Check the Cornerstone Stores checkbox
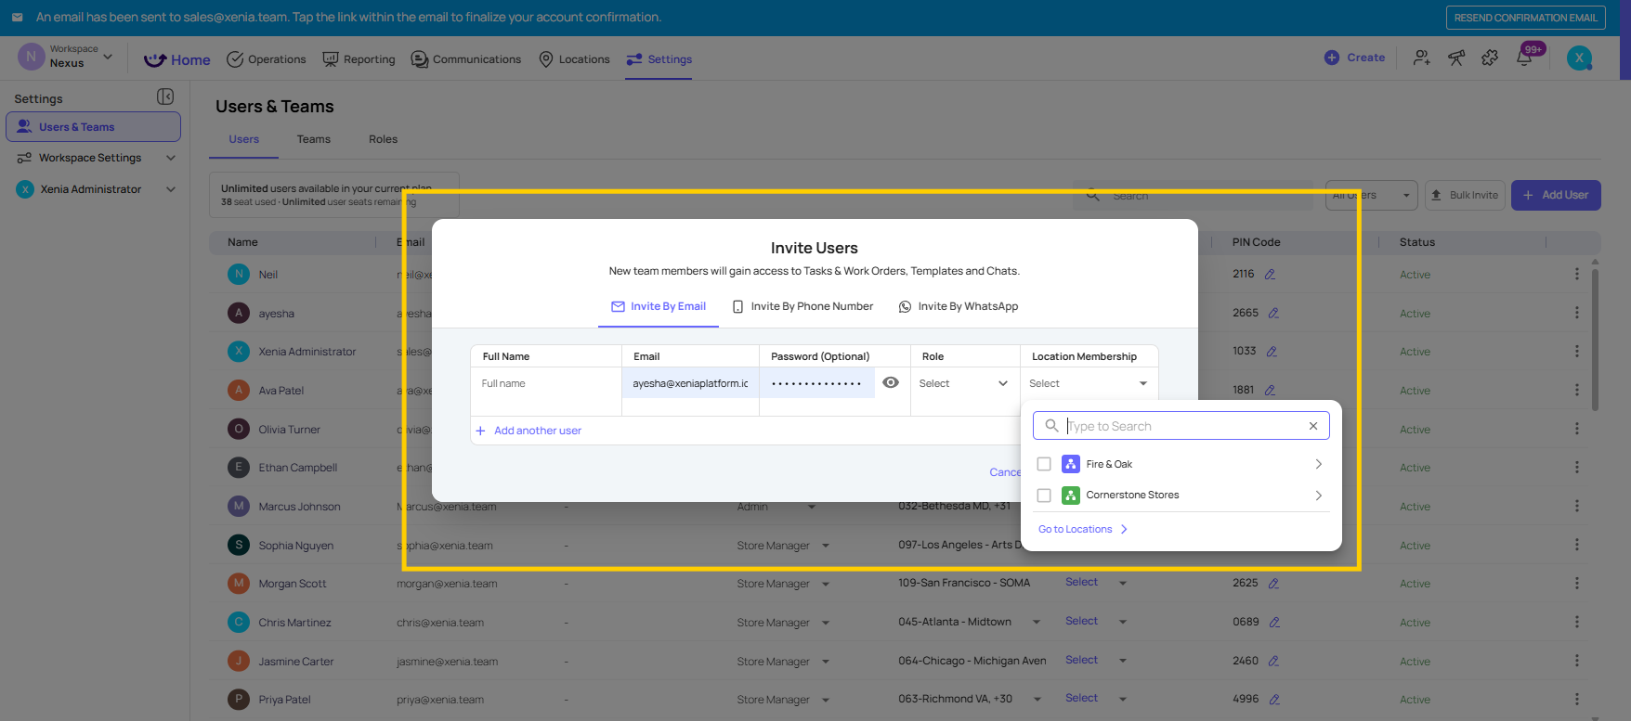Screen dimensions: 1631x721 pyautogui.click(x=1044, y=496)
